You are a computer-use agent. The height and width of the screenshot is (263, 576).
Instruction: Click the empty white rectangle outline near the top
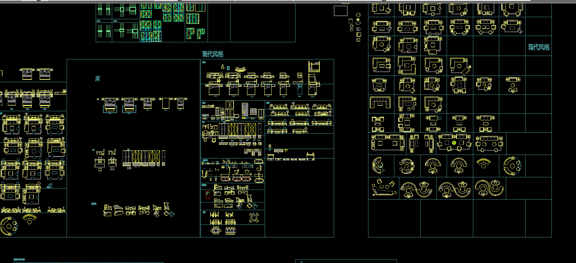pyautogui.click(x=341, y=11)
